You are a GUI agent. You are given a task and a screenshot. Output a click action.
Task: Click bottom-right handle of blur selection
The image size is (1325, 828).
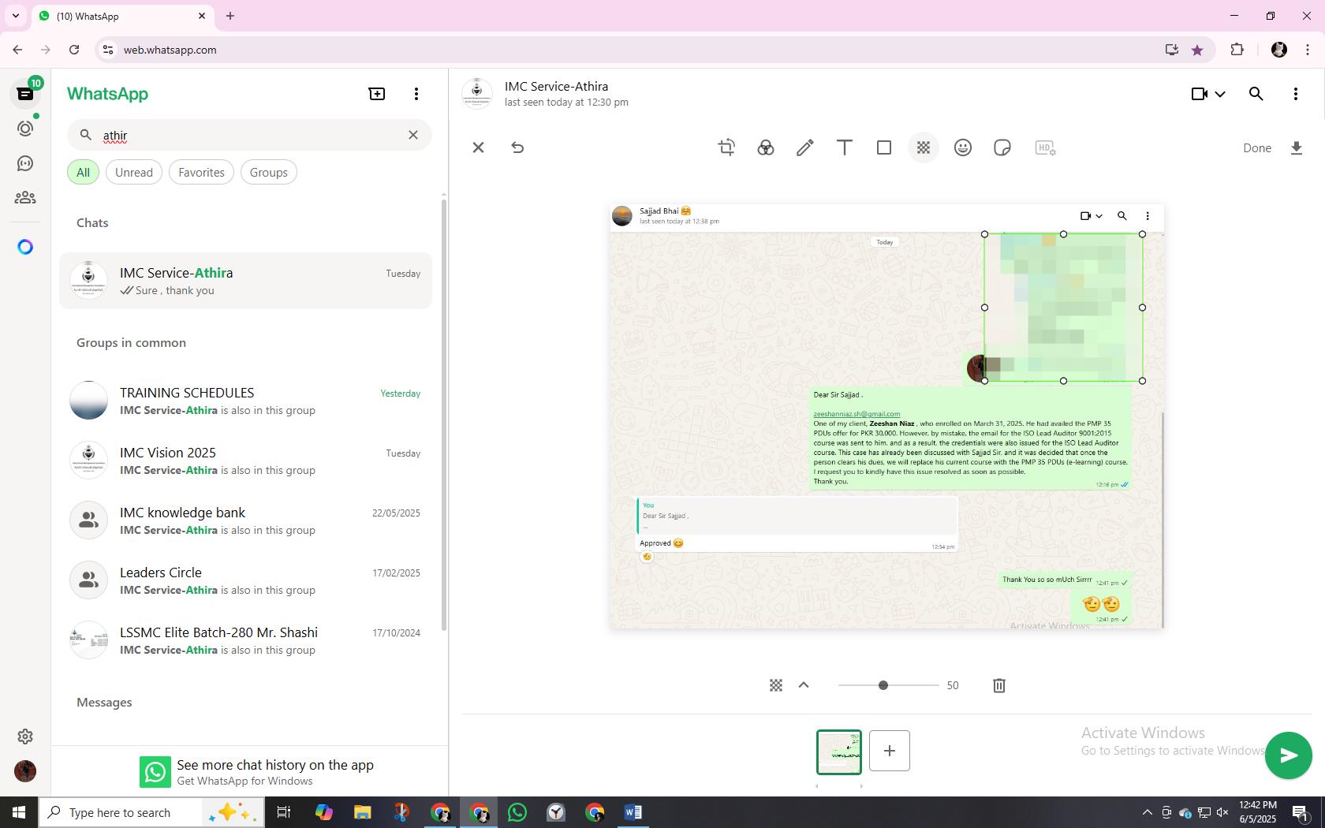(1142, 381)
